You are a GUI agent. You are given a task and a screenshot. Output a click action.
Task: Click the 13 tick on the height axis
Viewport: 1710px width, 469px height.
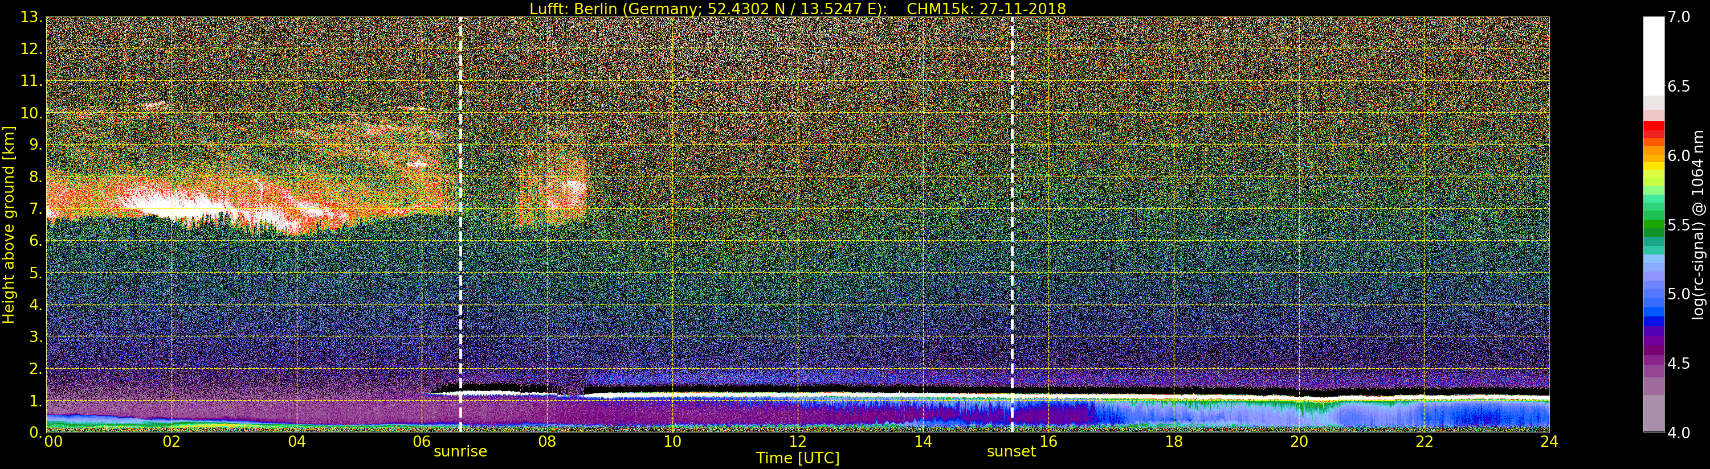[32, 18]
